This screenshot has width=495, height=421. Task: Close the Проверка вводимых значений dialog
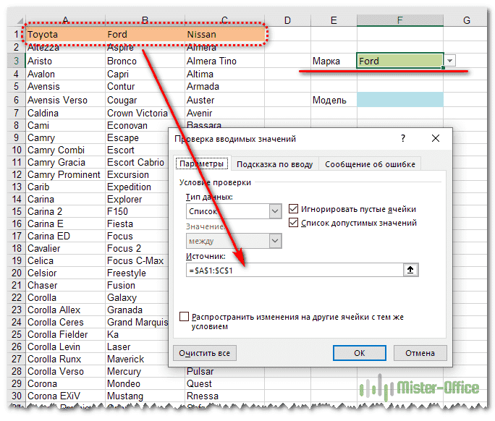tap(435, 138)
